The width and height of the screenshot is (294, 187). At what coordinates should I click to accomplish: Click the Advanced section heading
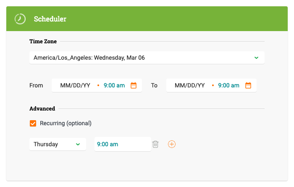[x=42, y=109]
